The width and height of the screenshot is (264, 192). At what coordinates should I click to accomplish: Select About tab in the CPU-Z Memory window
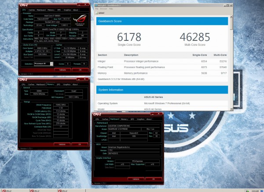[75, 84]
